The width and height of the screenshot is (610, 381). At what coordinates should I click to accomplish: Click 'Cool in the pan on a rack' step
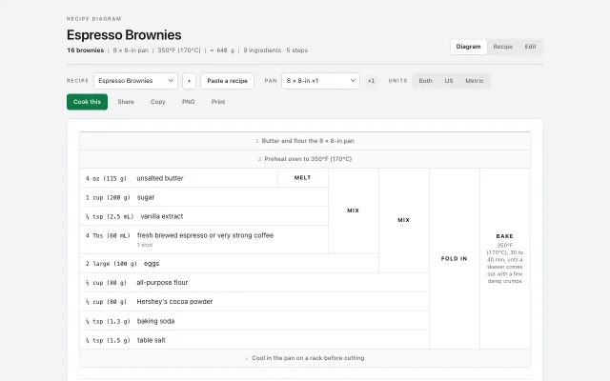pyautogui.click(x=305, y=358)
